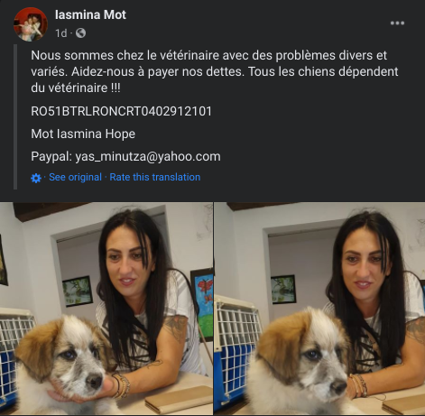Click the beige wallet on table in left photo

coord(179,400)
